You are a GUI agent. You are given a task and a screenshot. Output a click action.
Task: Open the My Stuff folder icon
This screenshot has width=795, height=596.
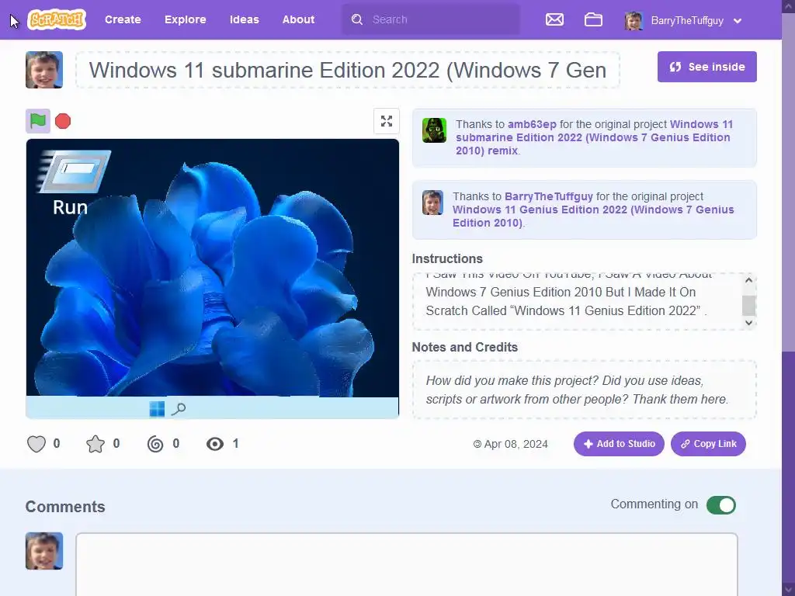click(593, 19)
